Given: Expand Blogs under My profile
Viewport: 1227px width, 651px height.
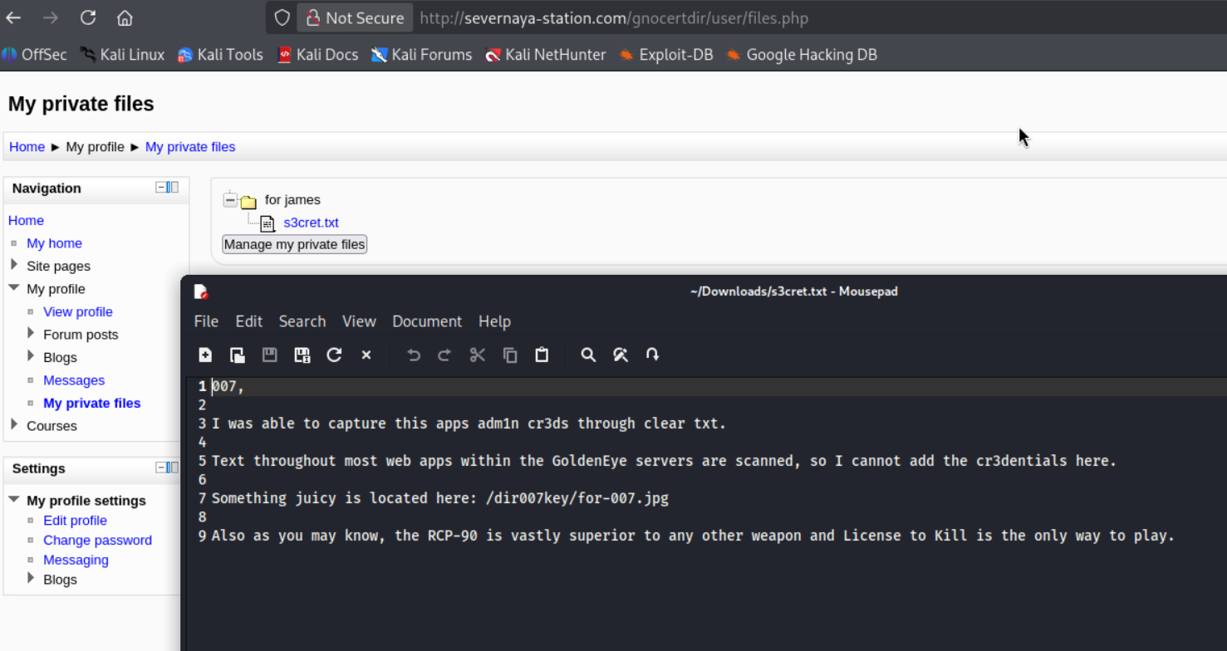Looking at the screenshot, I should [31, 356].
